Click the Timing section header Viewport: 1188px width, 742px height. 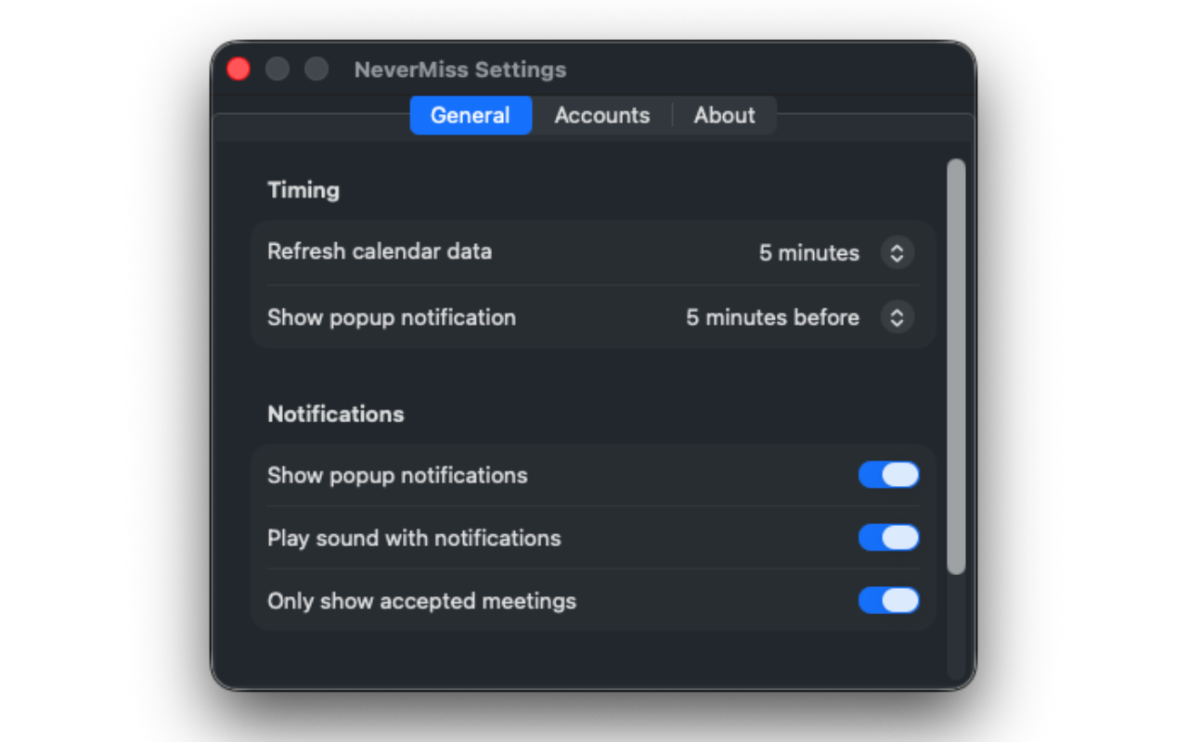click(303, 190)
